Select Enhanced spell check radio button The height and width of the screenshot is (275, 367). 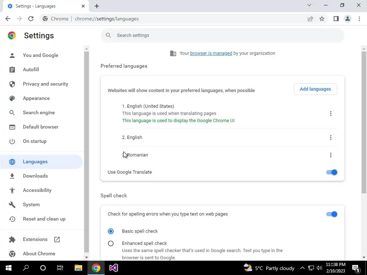click(x=111, y=243)
